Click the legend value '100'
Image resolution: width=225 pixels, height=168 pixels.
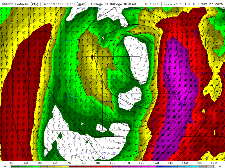[x=112, y=163]
